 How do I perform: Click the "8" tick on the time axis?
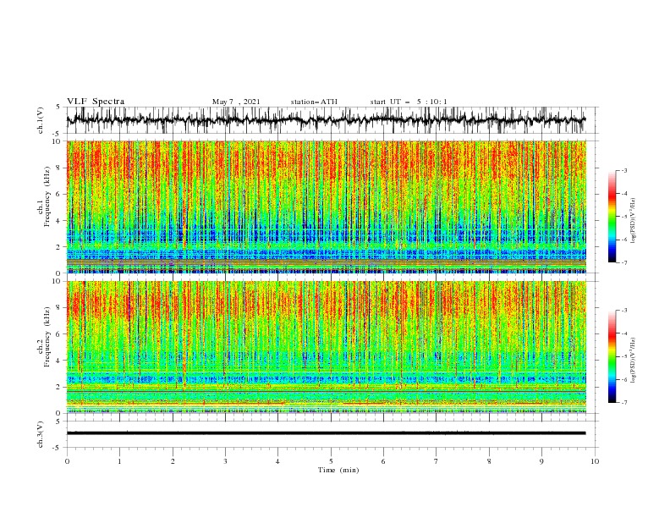(x=489, y=461)
